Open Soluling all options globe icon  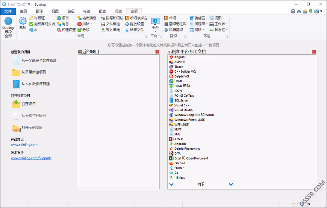(8, 21)
